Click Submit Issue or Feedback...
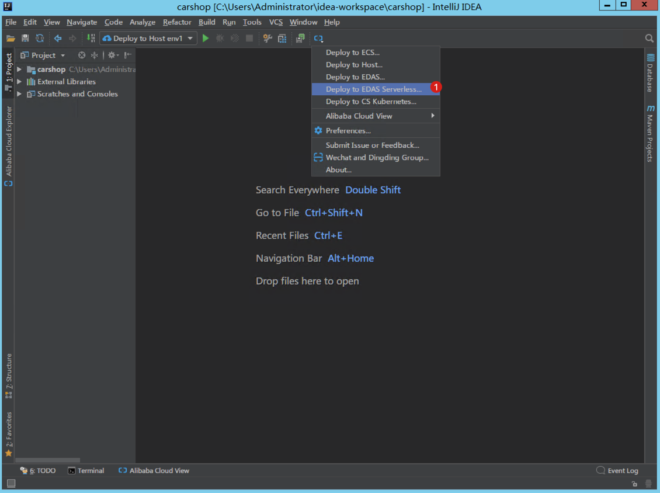Screen dimensions: 660x493 376,145
